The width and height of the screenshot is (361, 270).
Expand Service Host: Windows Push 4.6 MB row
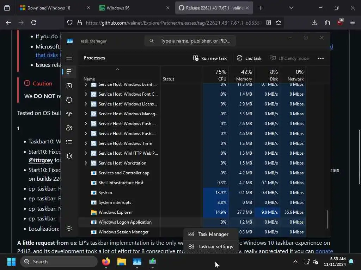86,134
